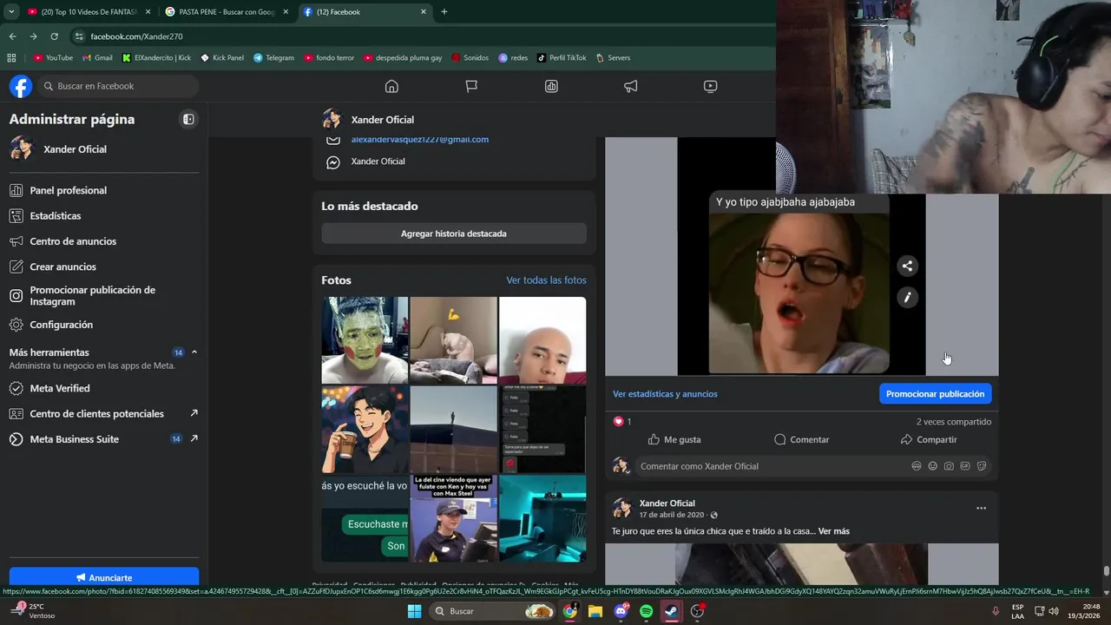Open File Explorer from the taskbar
The width and height of the screenshot is (1111, 625).
[x=595, y=611]
